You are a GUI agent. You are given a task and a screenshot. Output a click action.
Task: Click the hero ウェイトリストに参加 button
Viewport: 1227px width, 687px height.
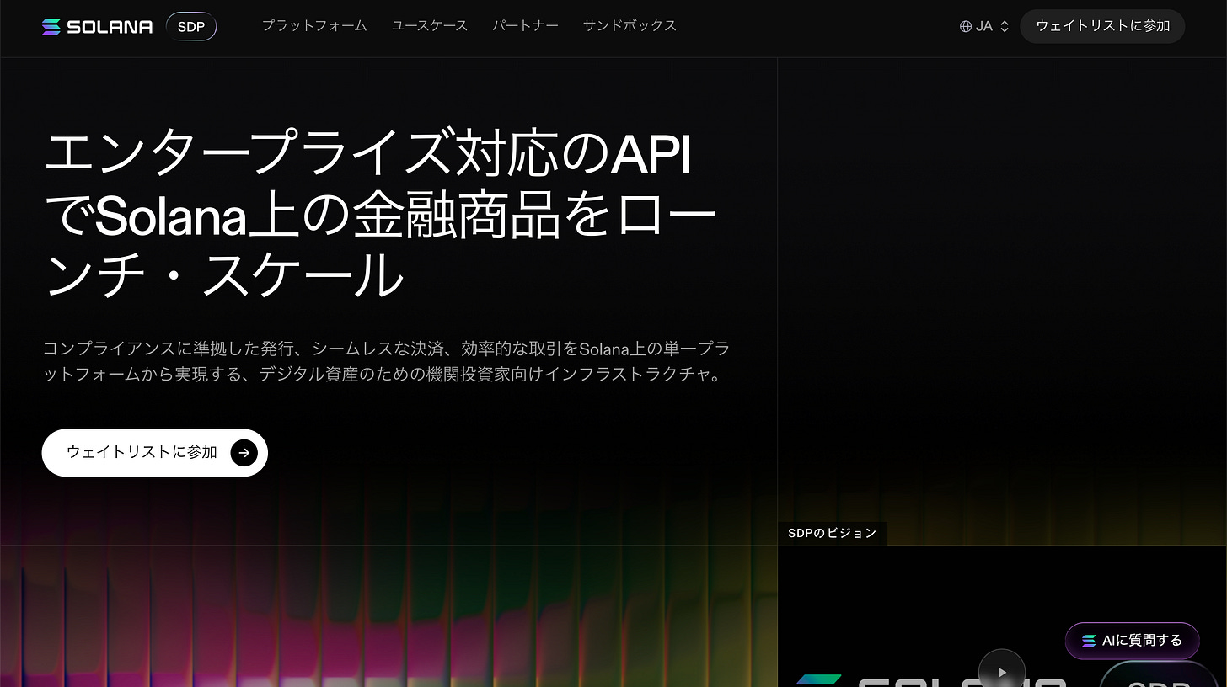pos(154,453)
